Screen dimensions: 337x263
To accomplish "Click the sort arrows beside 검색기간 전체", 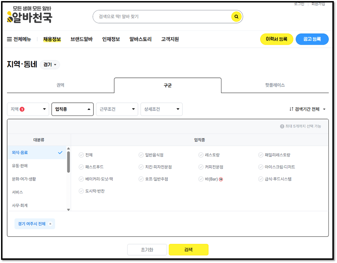I will 290,109.
